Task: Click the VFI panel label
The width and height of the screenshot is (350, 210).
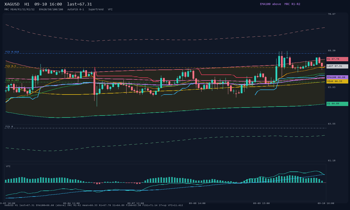Action: click(8, 166)
